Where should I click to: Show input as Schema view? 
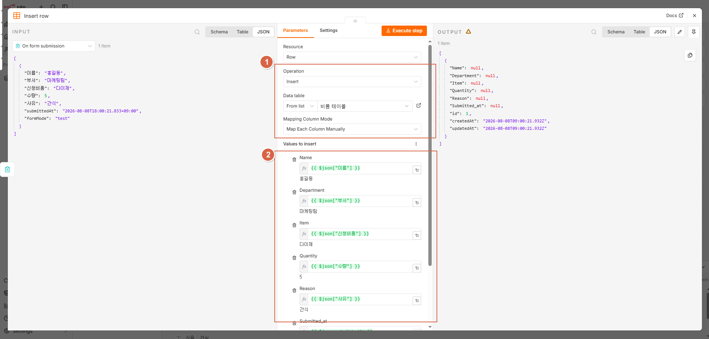[x=219, y=32]
